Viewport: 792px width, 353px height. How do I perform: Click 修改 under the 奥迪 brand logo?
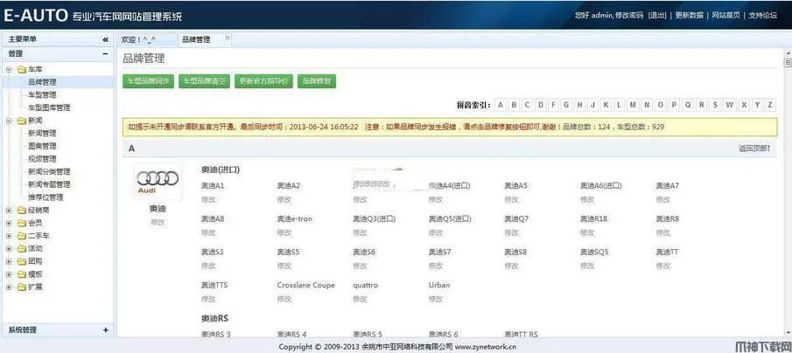(158, 223)
